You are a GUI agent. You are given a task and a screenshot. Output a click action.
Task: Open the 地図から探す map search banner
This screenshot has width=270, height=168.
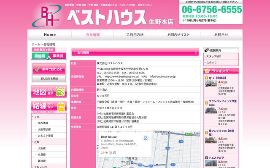[x=49, y=92]
